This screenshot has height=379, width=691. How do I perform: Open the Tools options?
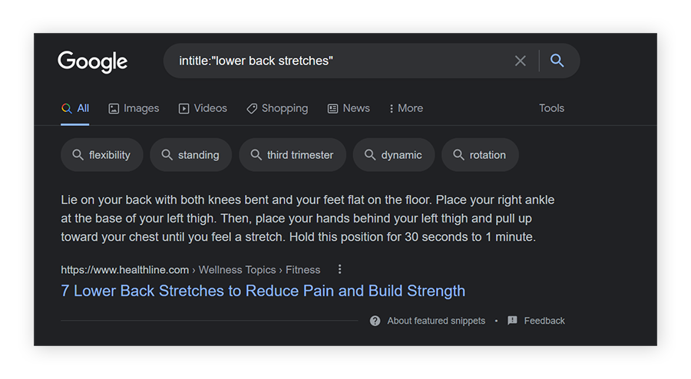point(551,108)
